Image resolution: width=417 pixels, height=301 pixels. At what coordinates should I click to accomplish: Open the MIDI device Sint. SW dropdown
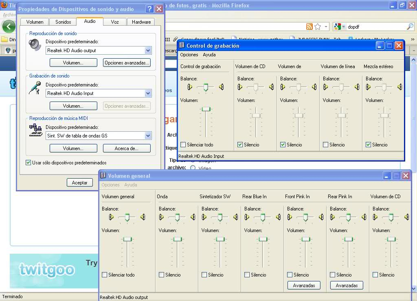point(148,136)
